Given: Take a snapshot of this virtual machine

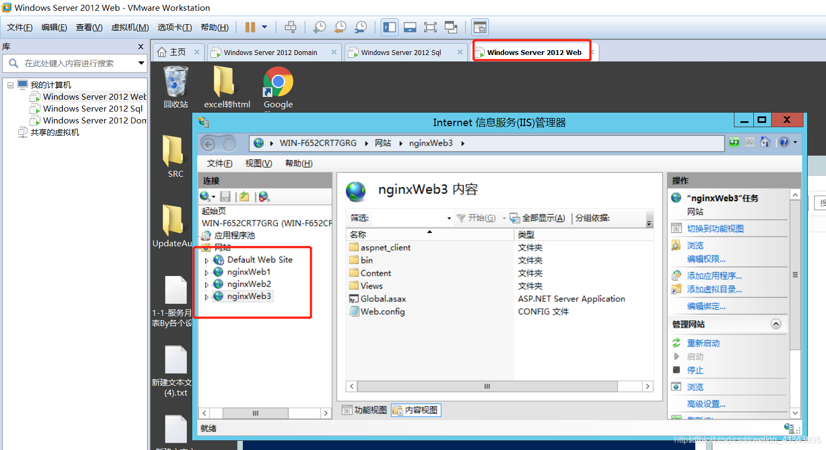Looking at the screenshot, I should (320, 27).
